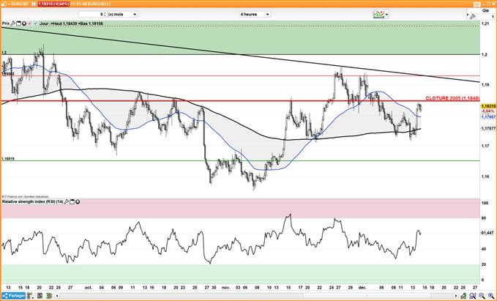Click the -0,04% change label on axis
497x301 pixels.
click(487, 111)
